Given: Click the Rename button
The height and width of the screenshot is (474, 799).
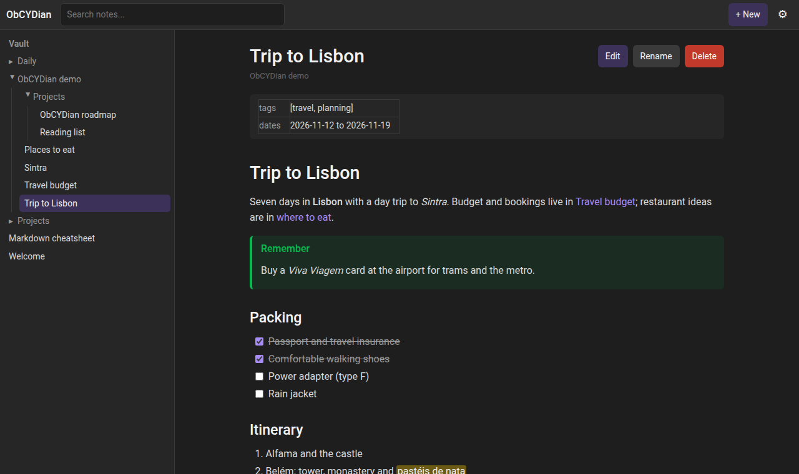Looking at the screenshot, I should pos(656,56).
